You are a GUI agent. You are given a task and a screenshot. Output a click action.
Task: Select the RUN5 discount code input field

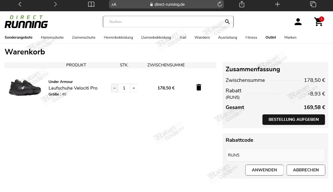(x=275, y=155)
